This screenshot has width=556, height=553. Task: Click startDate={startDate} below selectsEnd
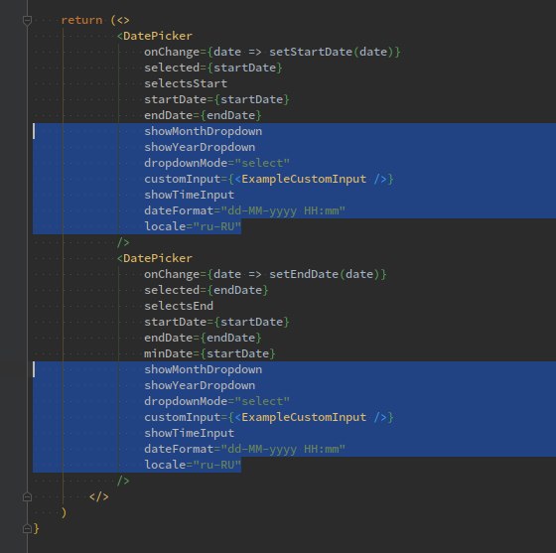point(216,322)
